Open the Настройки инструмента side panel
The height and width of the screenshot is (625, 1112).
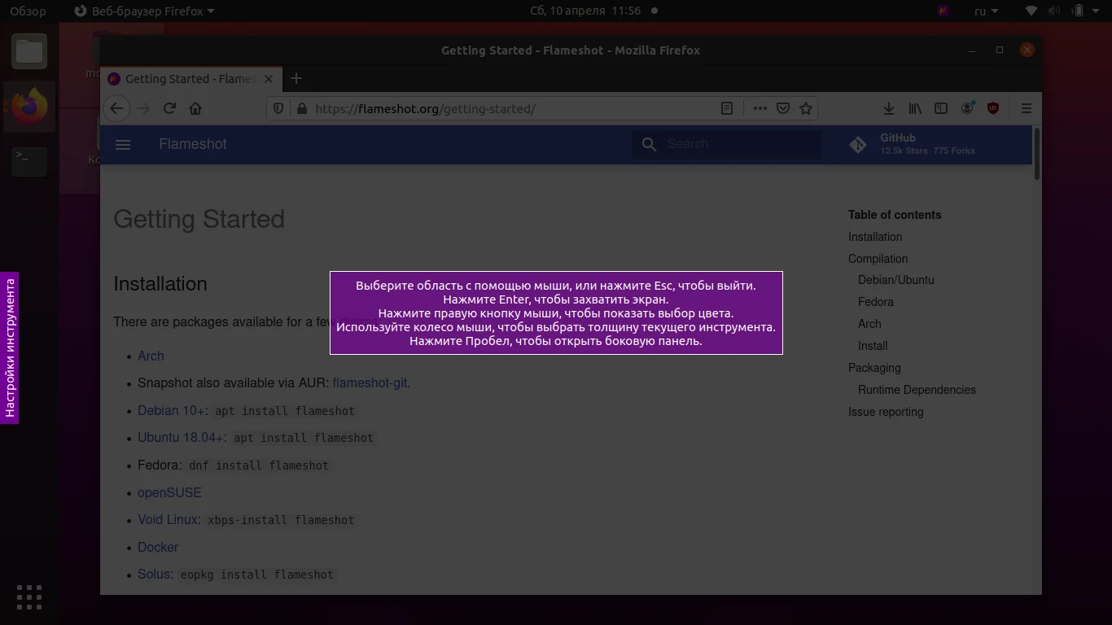click(10, 347)
